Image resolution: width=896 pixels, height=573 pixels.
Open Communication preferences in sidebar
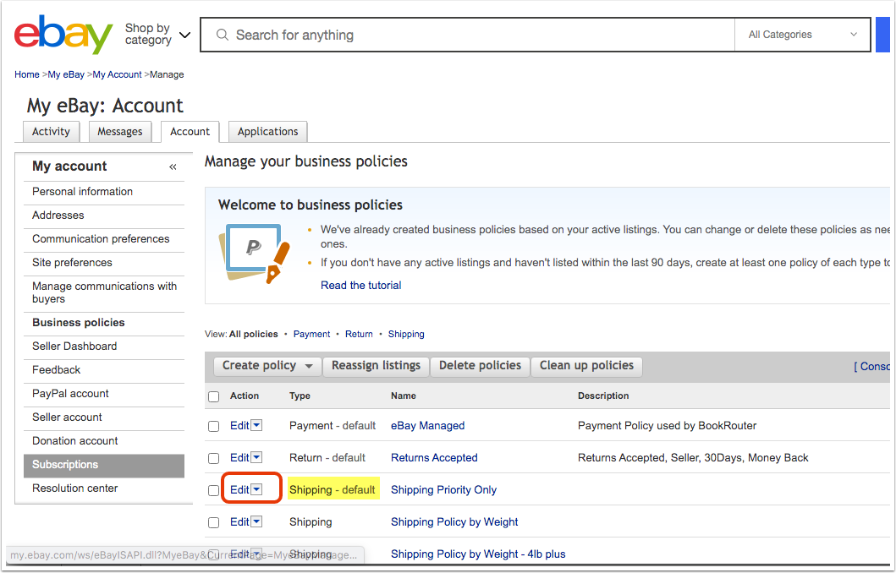click(101, 239)
